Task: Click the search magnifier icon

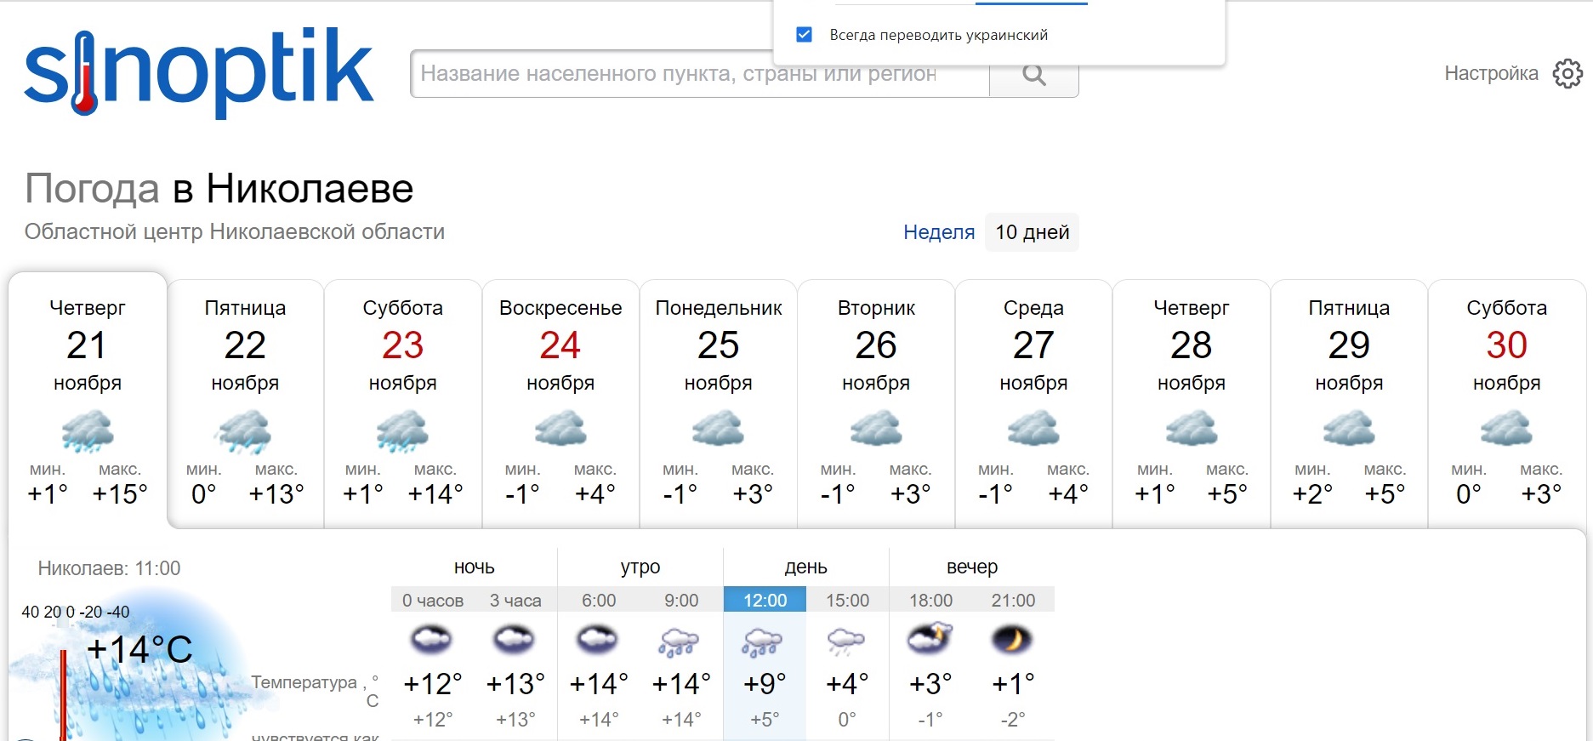Action: (1033, 75)
